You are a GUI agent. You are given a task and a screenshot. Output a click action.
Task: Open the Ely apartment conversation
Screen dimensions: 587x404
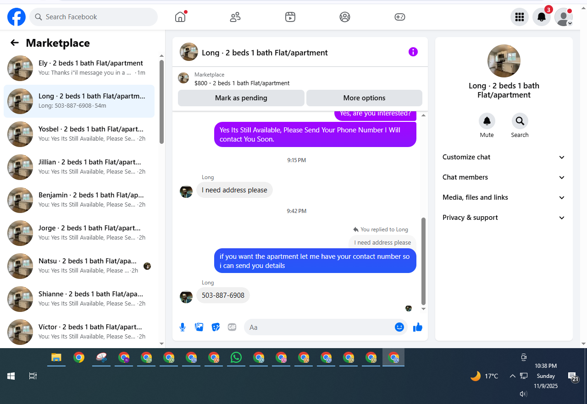pos(79,68)
